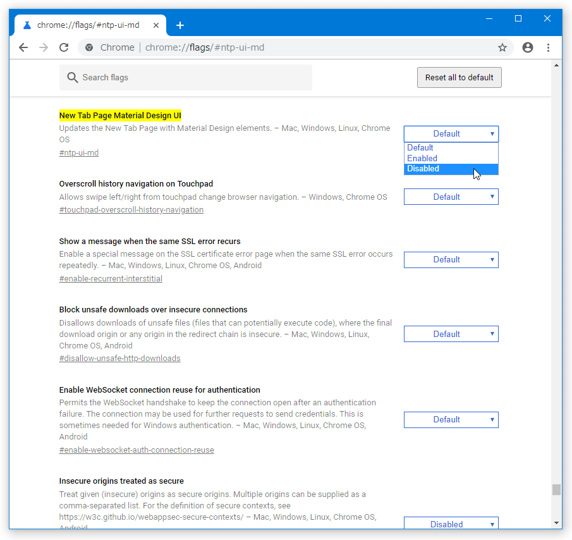Follow the #disallow-unsafe-http-downloads link
This screenshot has height=540, width=572.
pyautogui.click(x=119, y=359)
